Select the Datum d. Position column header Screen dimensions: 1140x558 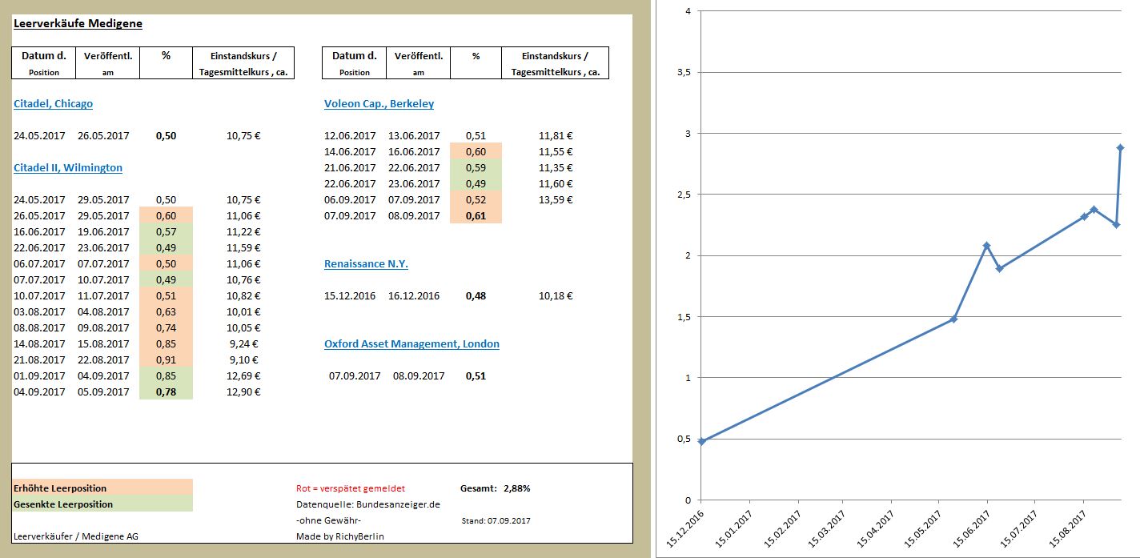(42, 62)
